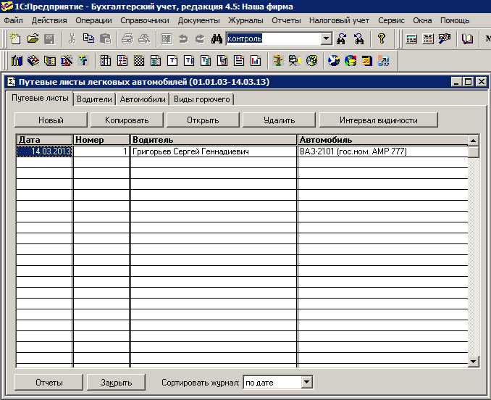Click the table scrollbar down arrow

473,362
